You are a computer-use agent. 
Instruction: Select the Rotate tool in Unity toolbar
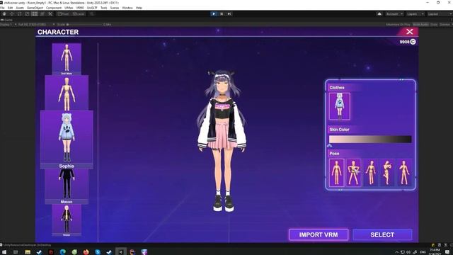pos(19,14)
